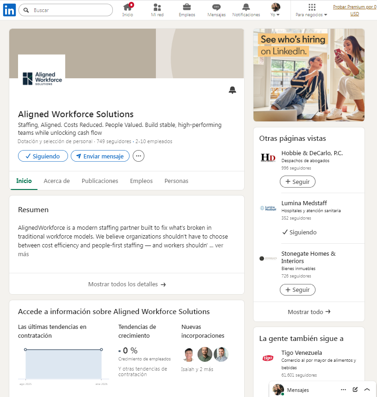377x397 pixels.
Task: Click the bearded new hire avatar
Action: pyautogui.click(x=205, y=354)
